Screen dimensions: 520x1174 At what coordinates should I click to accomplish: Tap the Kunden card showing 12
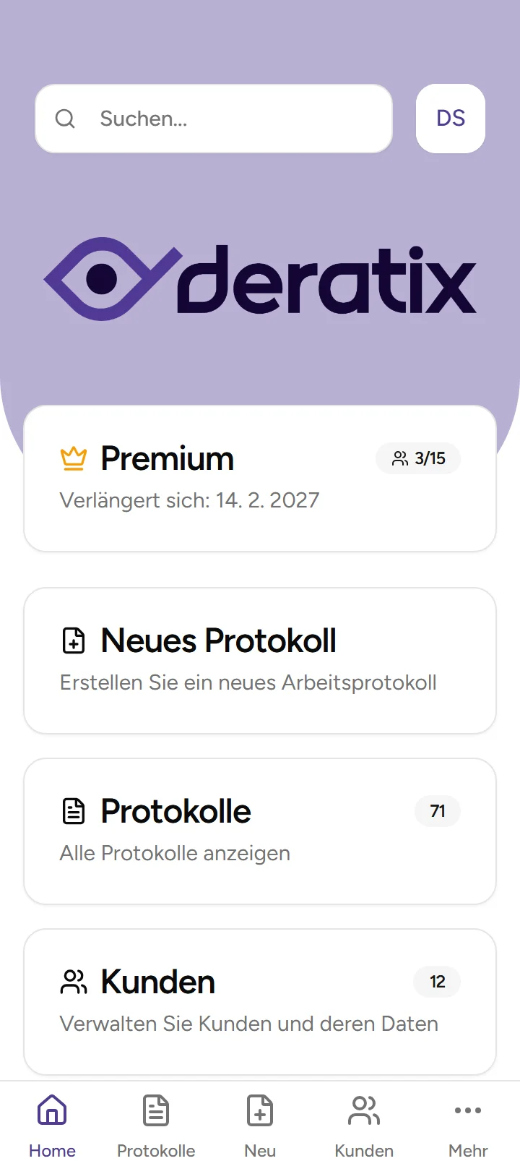click(260, 1001)
